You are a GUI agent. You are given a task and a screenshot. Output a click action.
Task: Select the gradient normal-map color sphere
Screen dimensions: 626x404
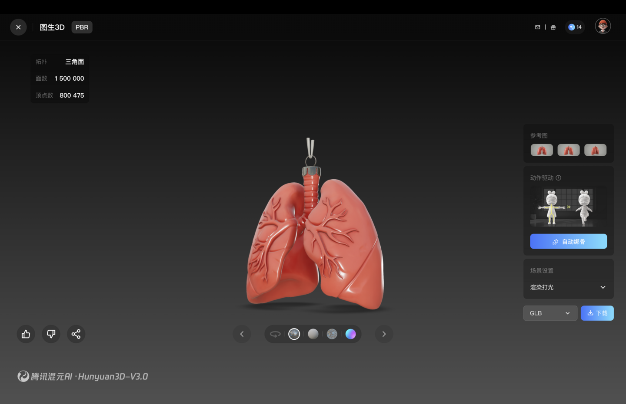coord(351,334)
